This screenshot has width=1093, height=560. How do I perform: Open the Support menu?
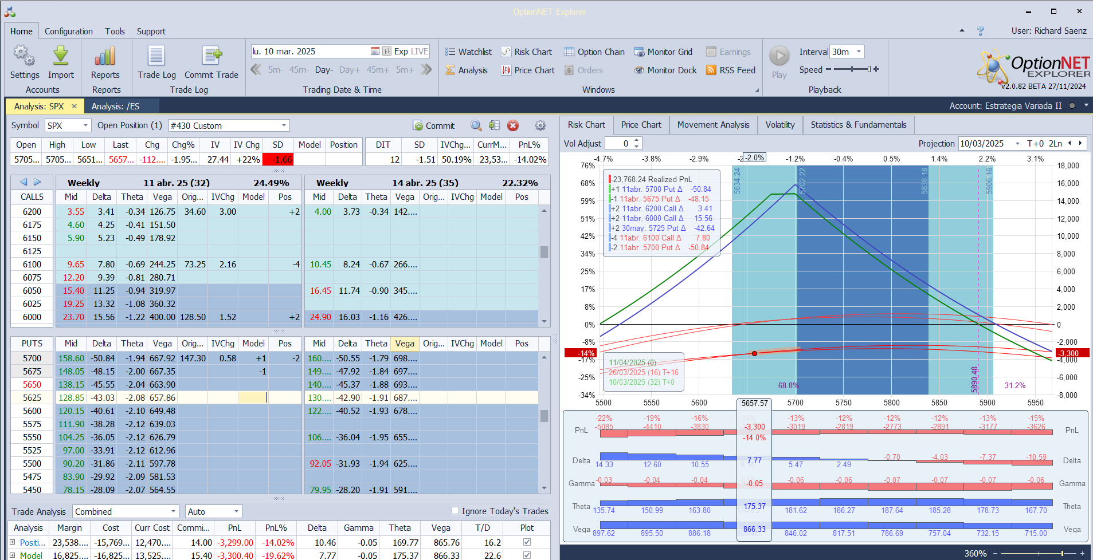click(151, 31)
